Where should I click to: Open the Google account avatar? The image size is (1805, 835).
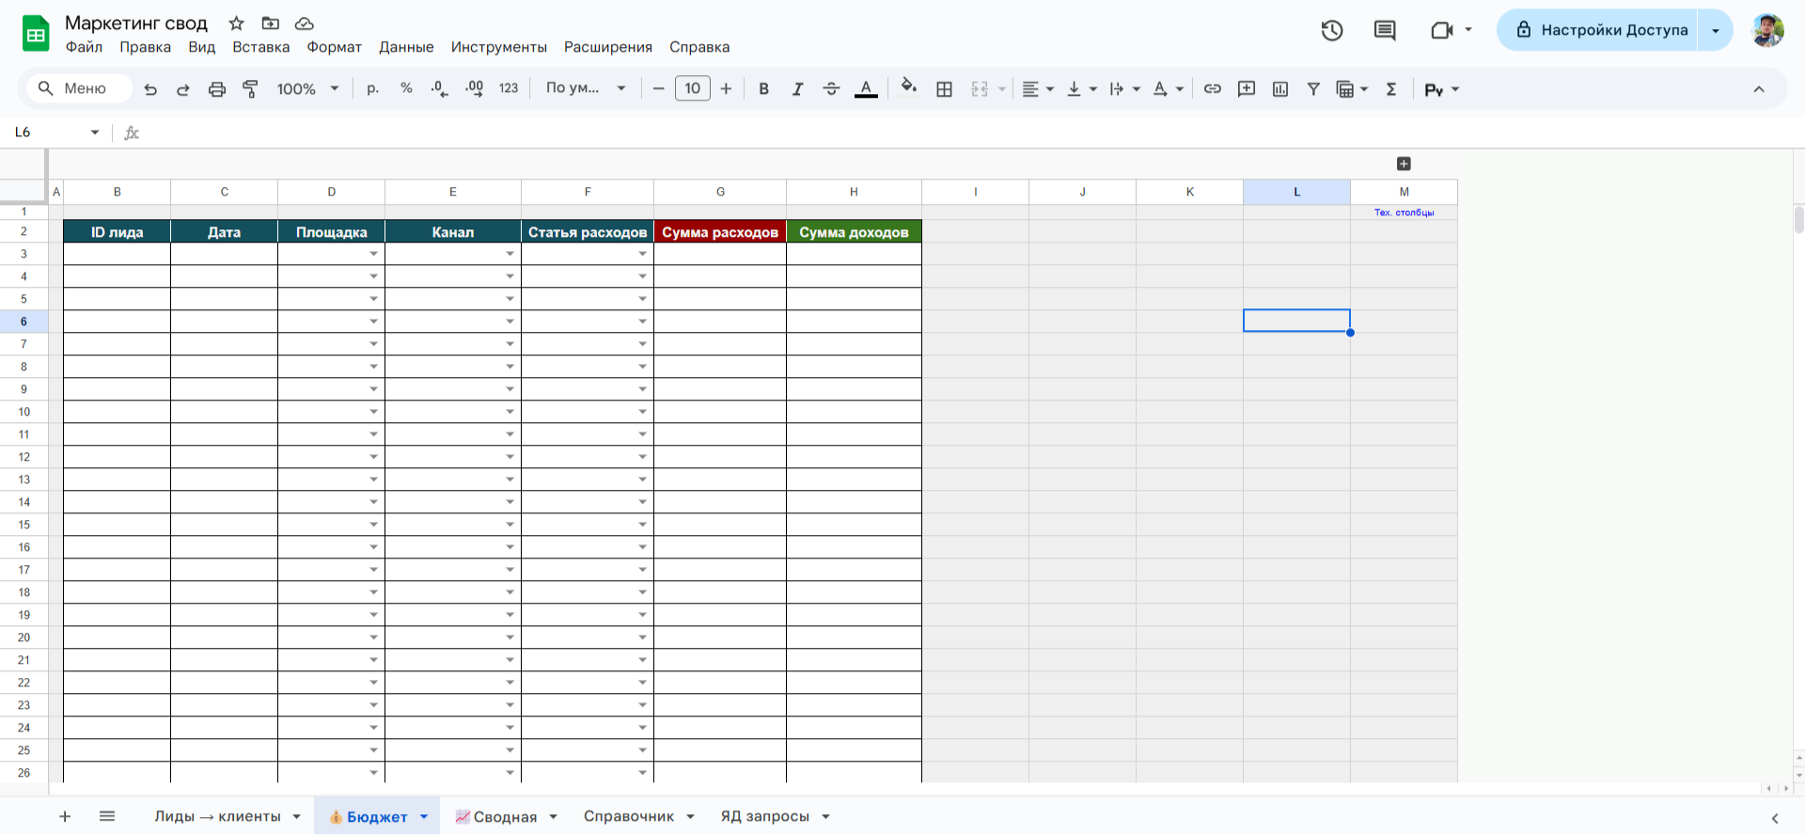tap(1767, 30)
